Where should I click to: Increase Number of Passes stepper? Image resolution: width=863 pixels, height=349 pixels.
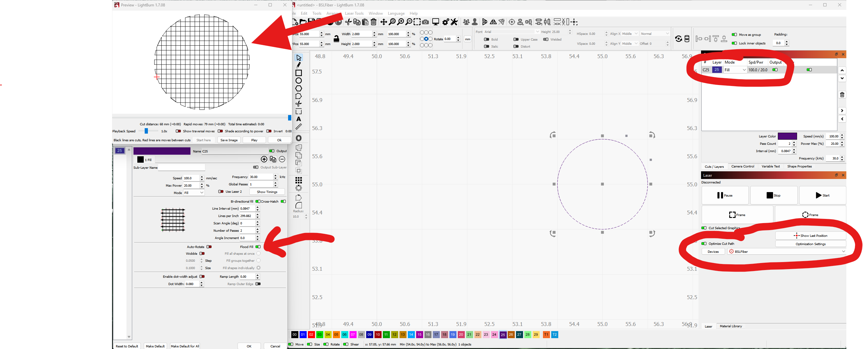tap(258, 229)
